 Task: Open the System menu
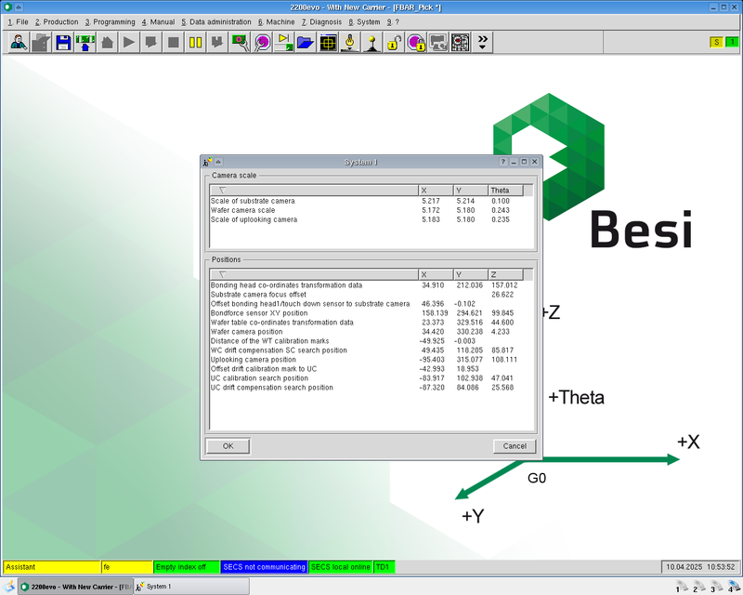coord(364,21)
